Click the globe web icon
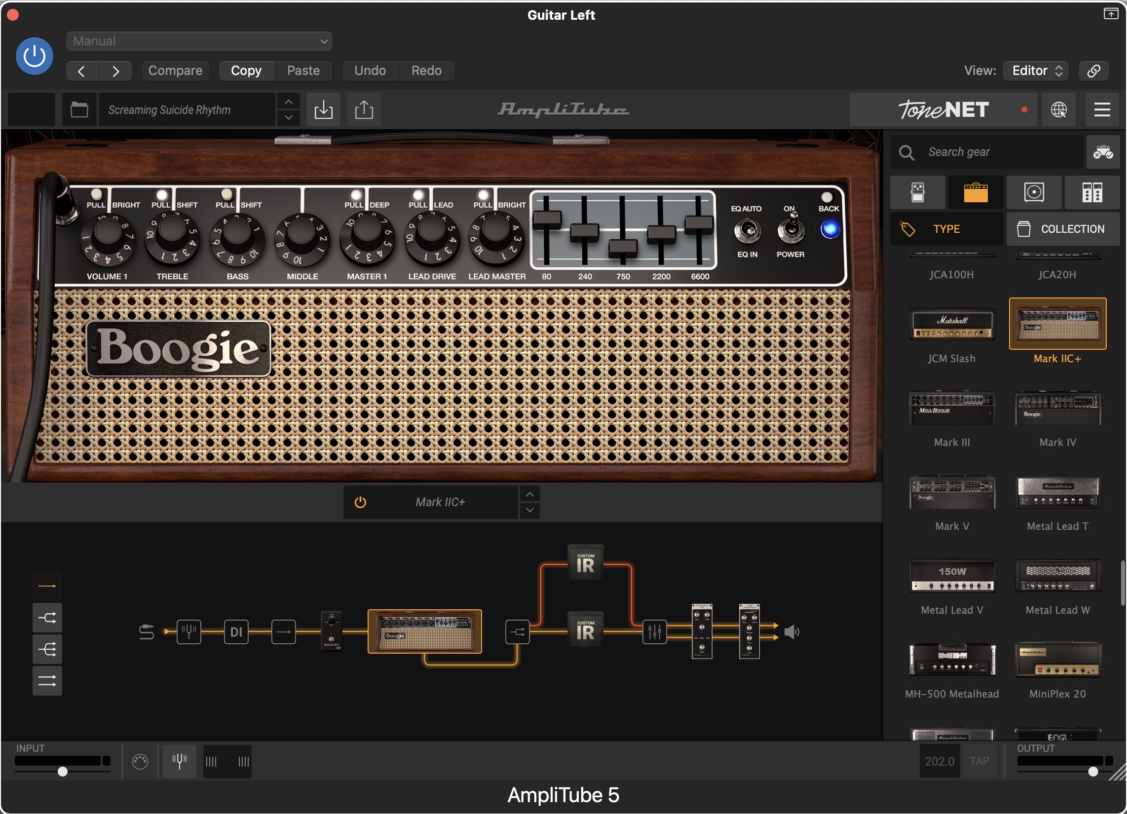Viewport: 1127px width, 814px height. [1058, 110]
